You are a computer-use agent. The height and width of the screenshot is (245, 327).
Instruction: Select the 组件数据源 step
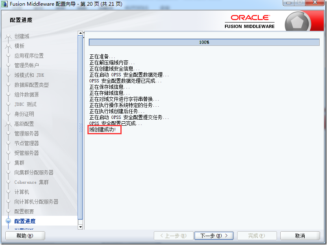pyautogui.click(x=26, y=95)
